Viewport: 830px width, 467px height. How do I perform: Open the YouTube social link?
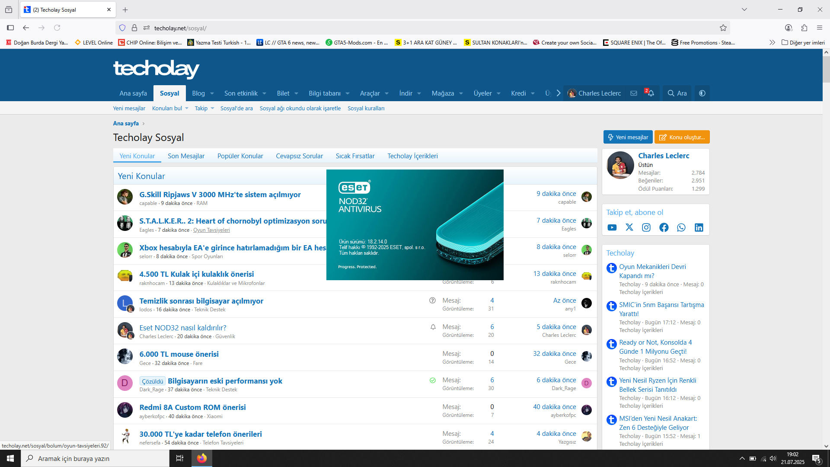(x=612, y=227)
